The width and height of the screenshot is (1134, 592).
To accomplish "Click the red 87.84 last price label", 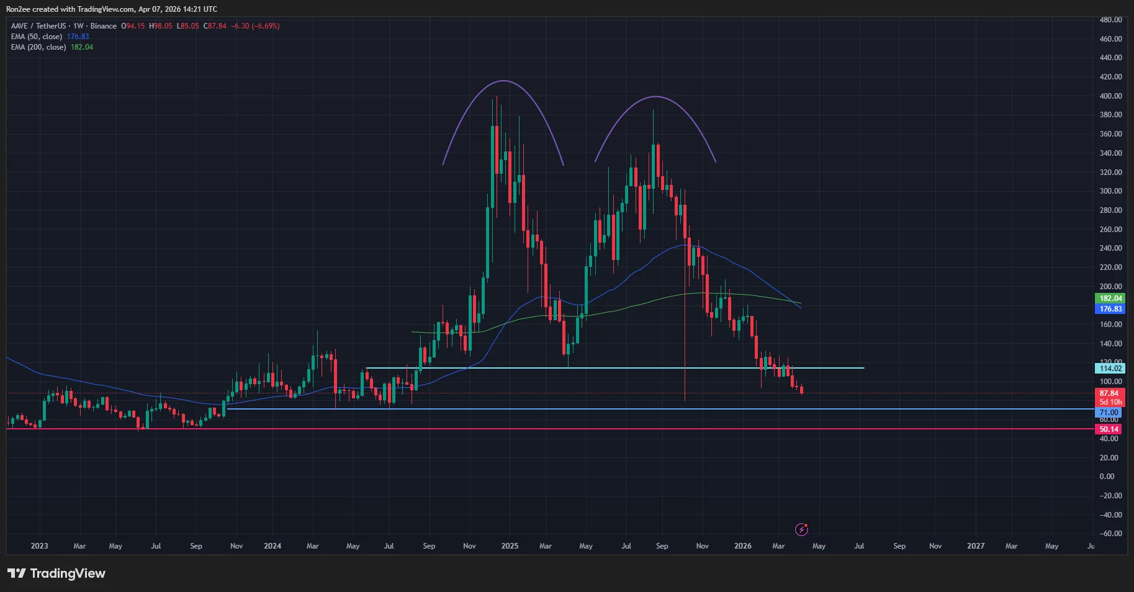I will (1110, 393).
